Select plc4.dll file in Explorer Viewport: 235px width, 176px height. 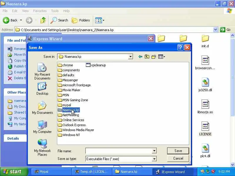coord(205,151)
